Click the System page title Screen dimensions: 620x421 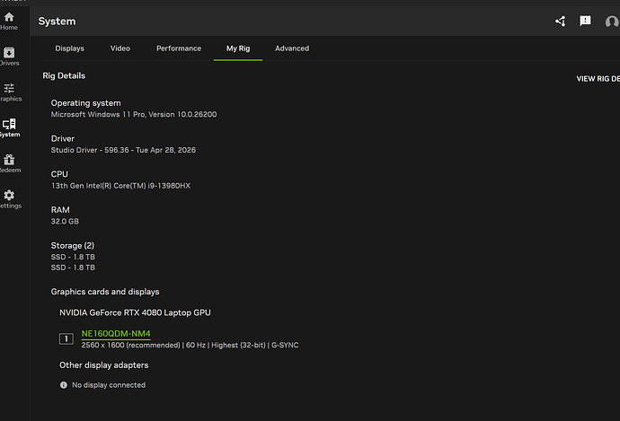coord(57,22)
